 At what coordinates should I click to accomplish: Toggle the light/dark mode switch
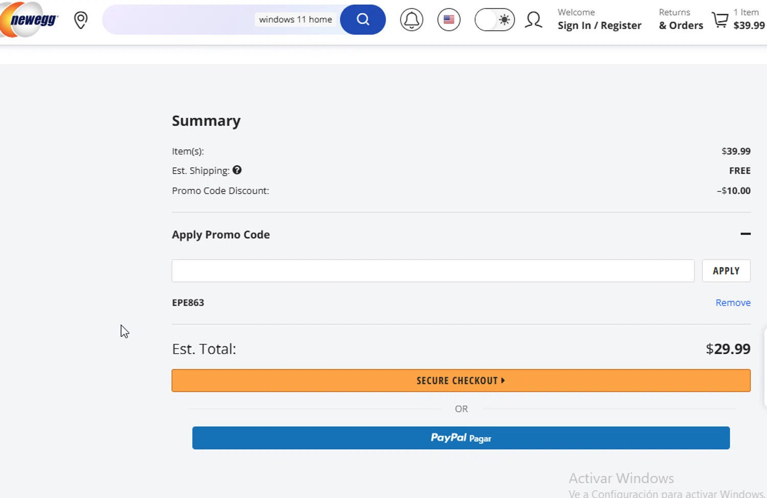pos(494,20)
